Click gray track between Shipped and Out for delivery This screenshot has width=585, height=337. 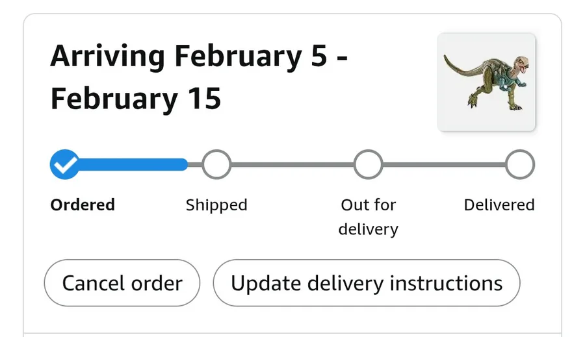[292, 165]
